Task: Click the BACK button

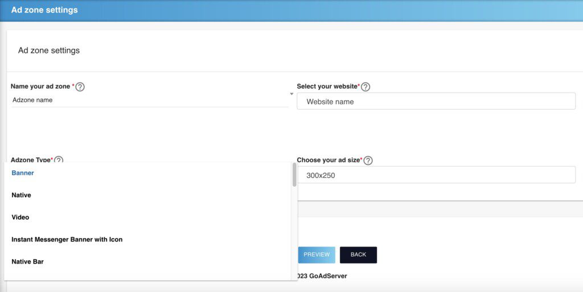Action: (x=358, y=255)
